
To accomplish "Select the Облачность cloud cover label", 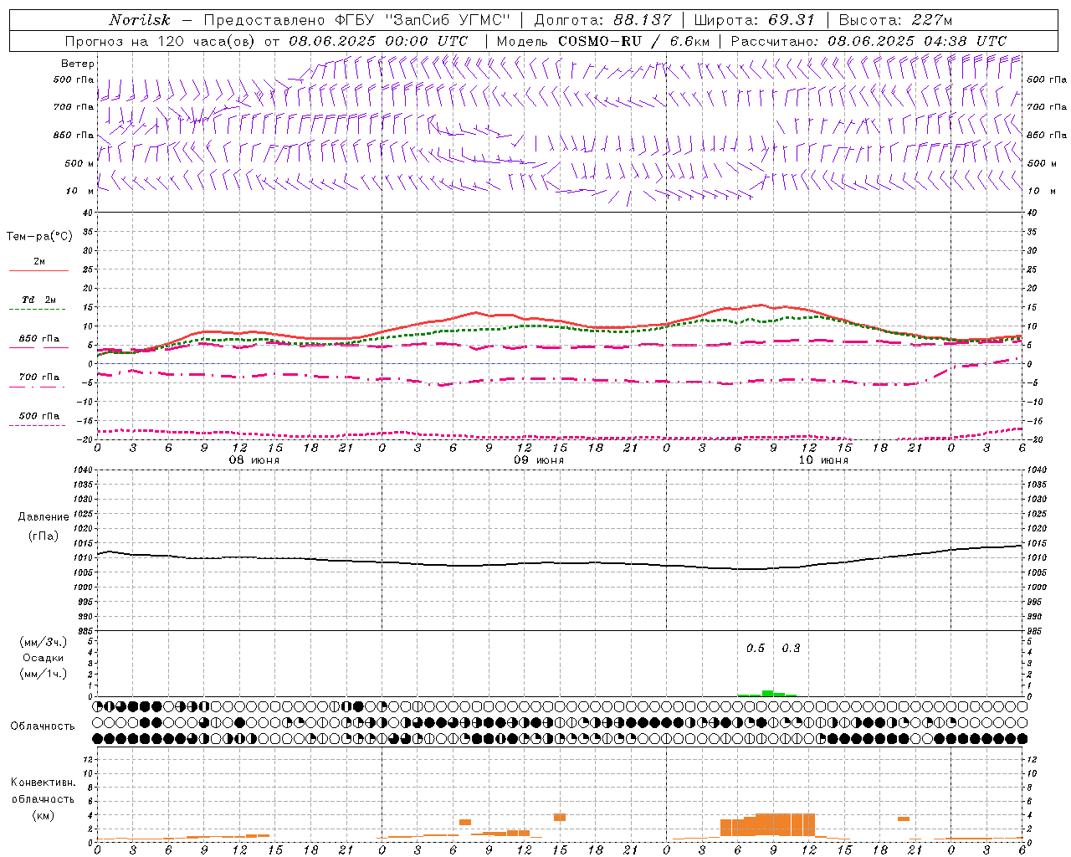I will 43,726.
